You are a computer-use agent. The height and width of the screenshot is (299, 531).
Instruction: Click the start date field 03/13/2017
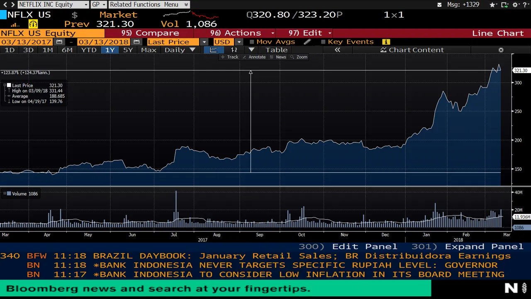click(26, 42)
